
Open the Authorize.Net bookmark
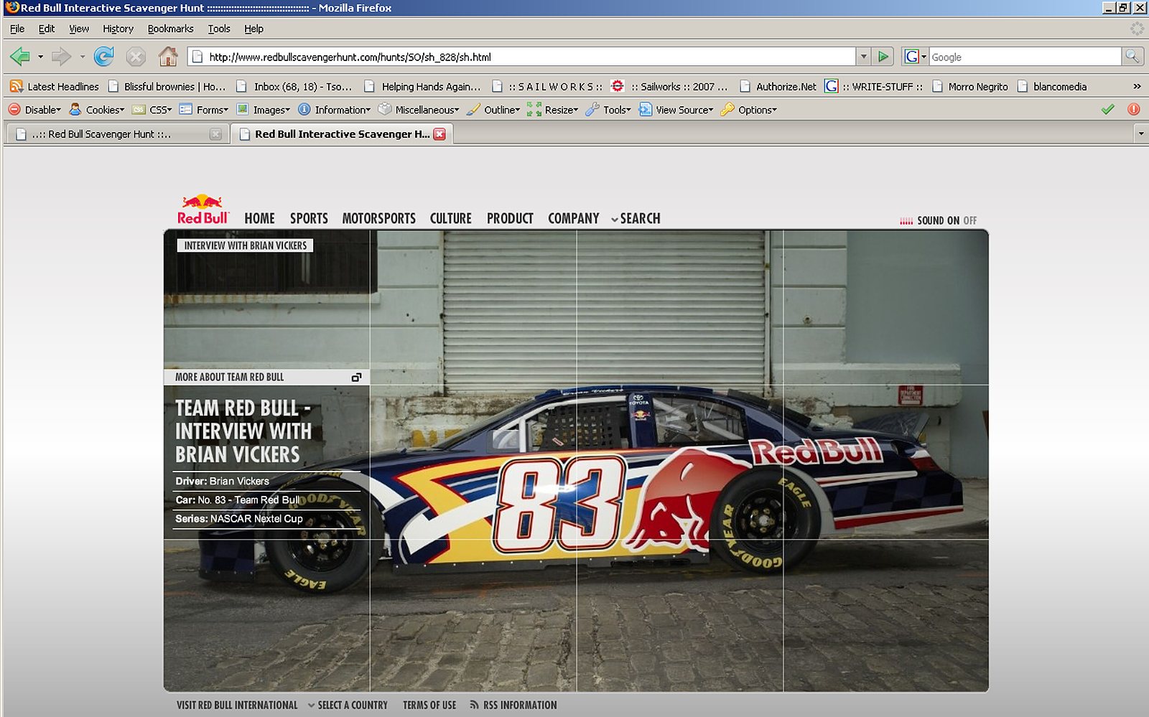tap(778, 86)
